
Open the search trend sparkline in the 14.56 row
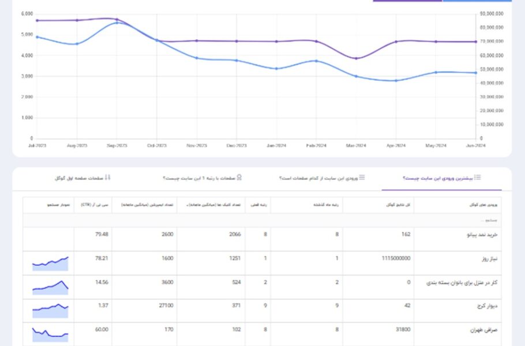pos(50,287)
